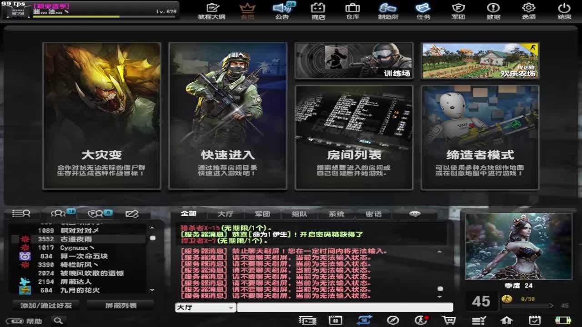Open the 军团 clan shield icon
Screen dimensions: 582x327
pos(458,11)
